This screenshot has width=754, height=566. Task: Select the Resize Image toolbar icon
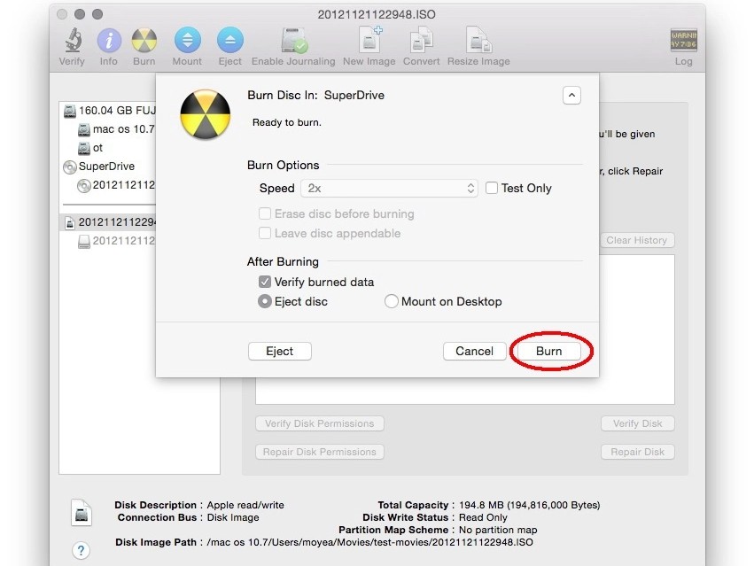point(478,39)
